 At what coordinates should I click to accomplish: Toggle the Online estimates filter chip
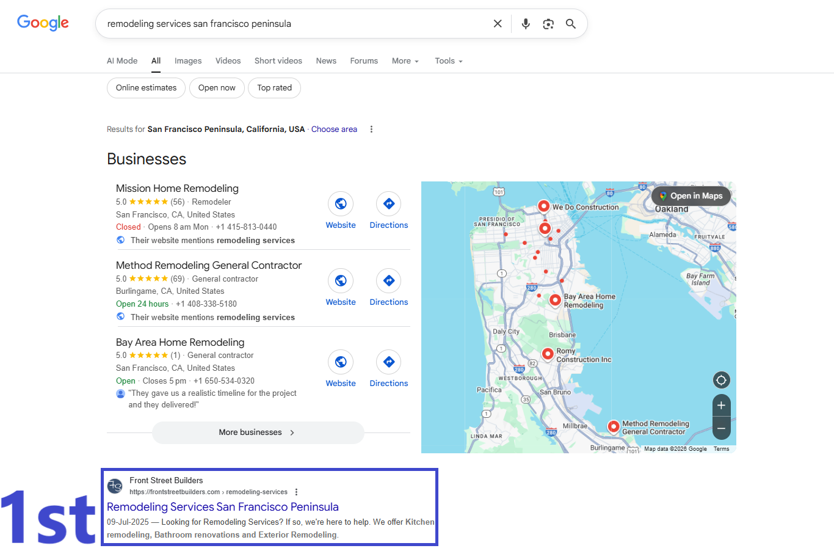pyautogui.click(x=146, y=88)
